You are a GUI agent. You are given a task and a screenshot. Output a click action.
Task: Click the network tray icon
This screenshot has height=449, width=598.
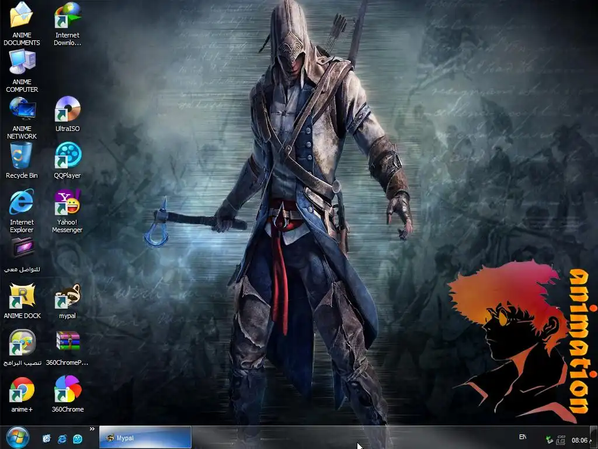point(561,440)
